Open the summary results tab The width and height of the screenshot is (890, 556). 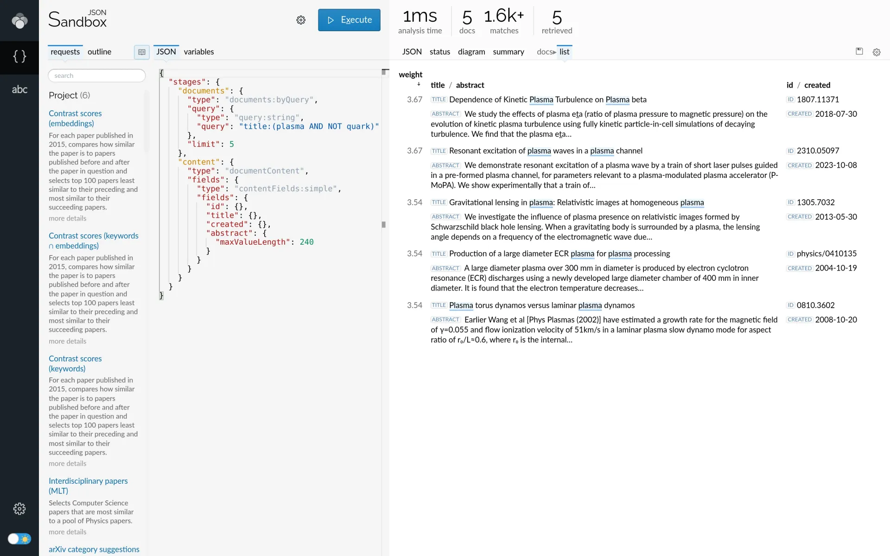(509, 52)
